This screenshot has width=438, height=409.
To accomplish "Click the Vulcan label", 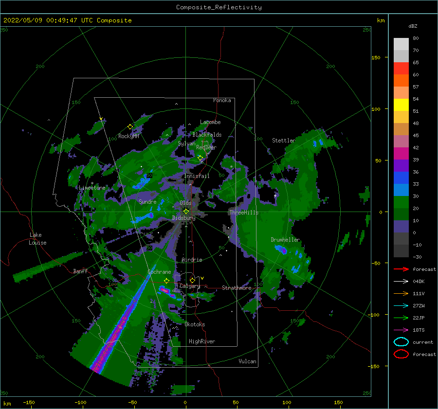I will [x=247, y=361].
